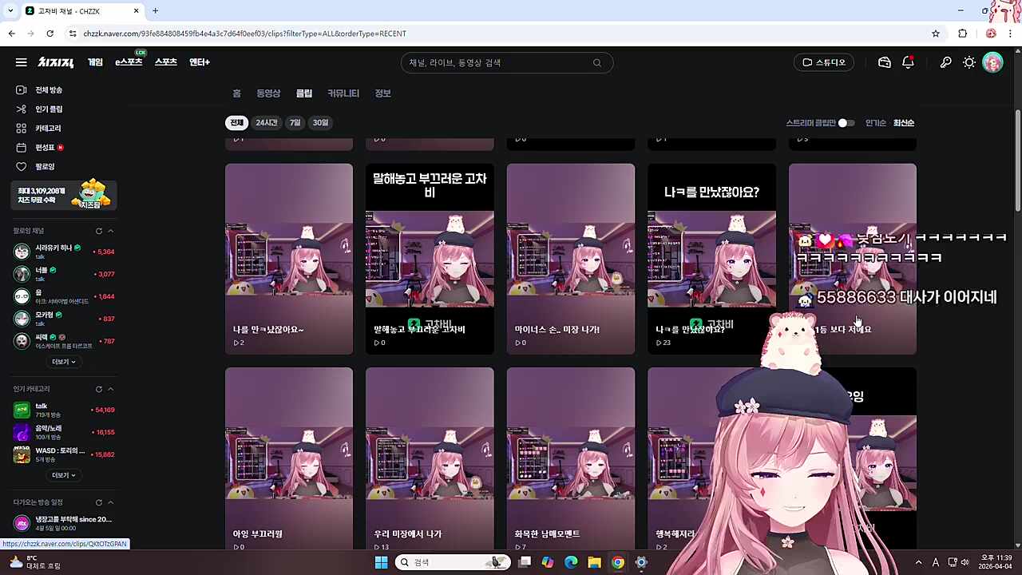Viewport: 1022px width, 575px height.
Task: Select the 24시간 period filter
Action: 266,123
